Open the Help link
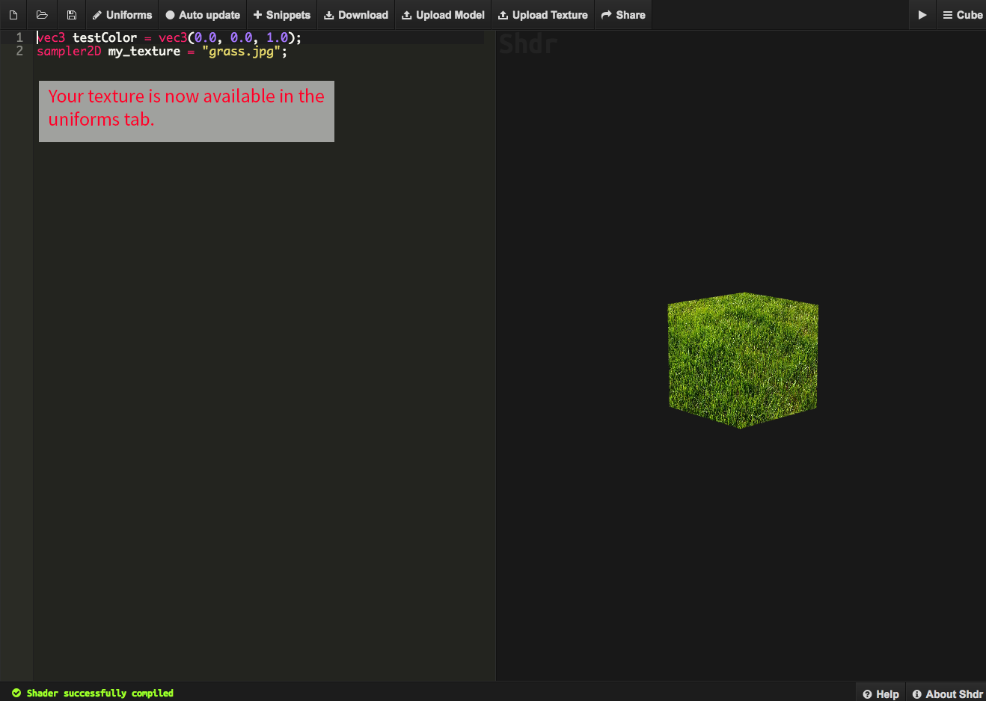The image size is (986, 701). (x=881, y=694)
